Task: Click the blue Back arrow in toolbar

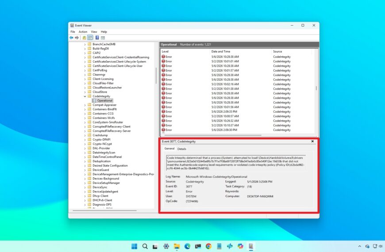Action: tap(71, 38)
